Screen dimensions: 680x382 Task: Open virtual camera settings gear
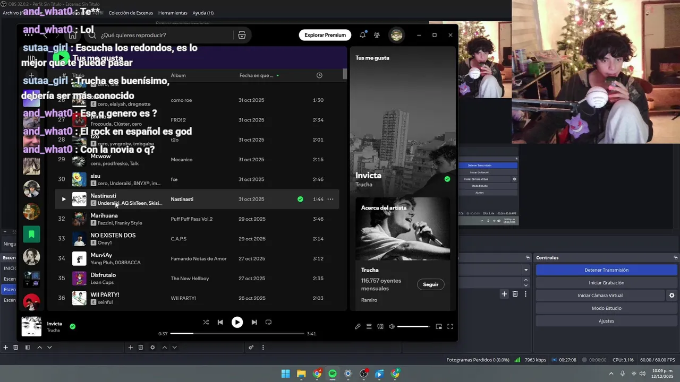671,296
